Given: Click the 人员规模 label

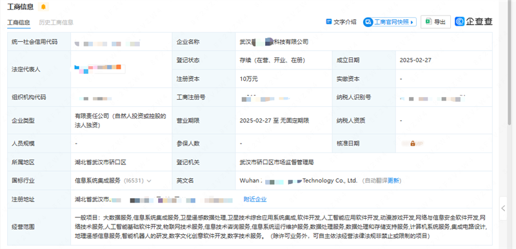Looking at the screenshot, I should (x=23, y=143).
